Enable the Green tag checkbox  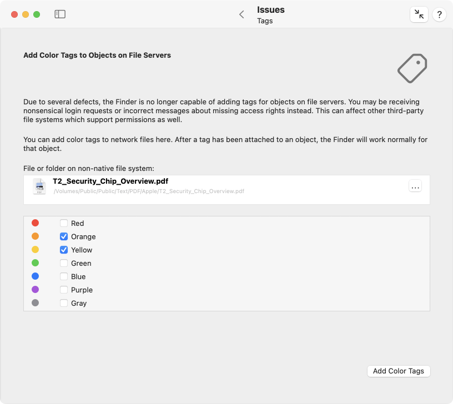tap(63, 263)
